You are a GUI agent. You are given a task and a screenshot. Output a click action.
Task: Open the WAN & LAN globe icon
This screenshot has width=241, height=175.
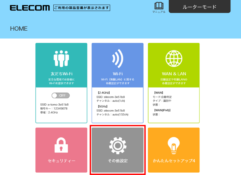(x=174, y=59)
